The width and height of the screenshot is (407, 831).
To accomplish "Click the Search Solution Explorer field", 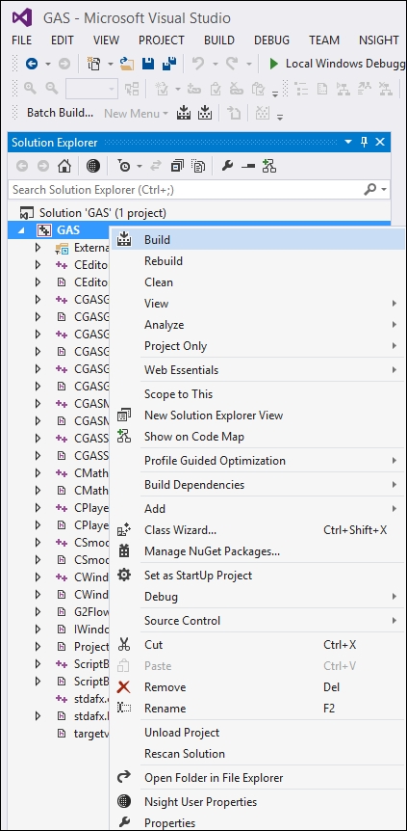I will tap(186, 189).
